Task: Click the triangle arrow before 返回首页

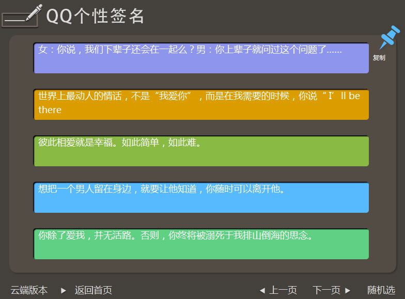Action: (x=63, y=290)
